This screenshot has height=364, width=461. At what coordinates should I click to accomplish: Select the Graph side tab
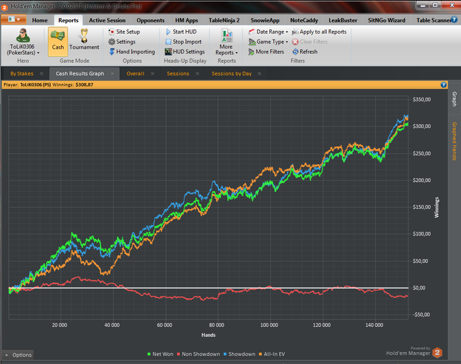pyautogui.click(x=454, y=100)
